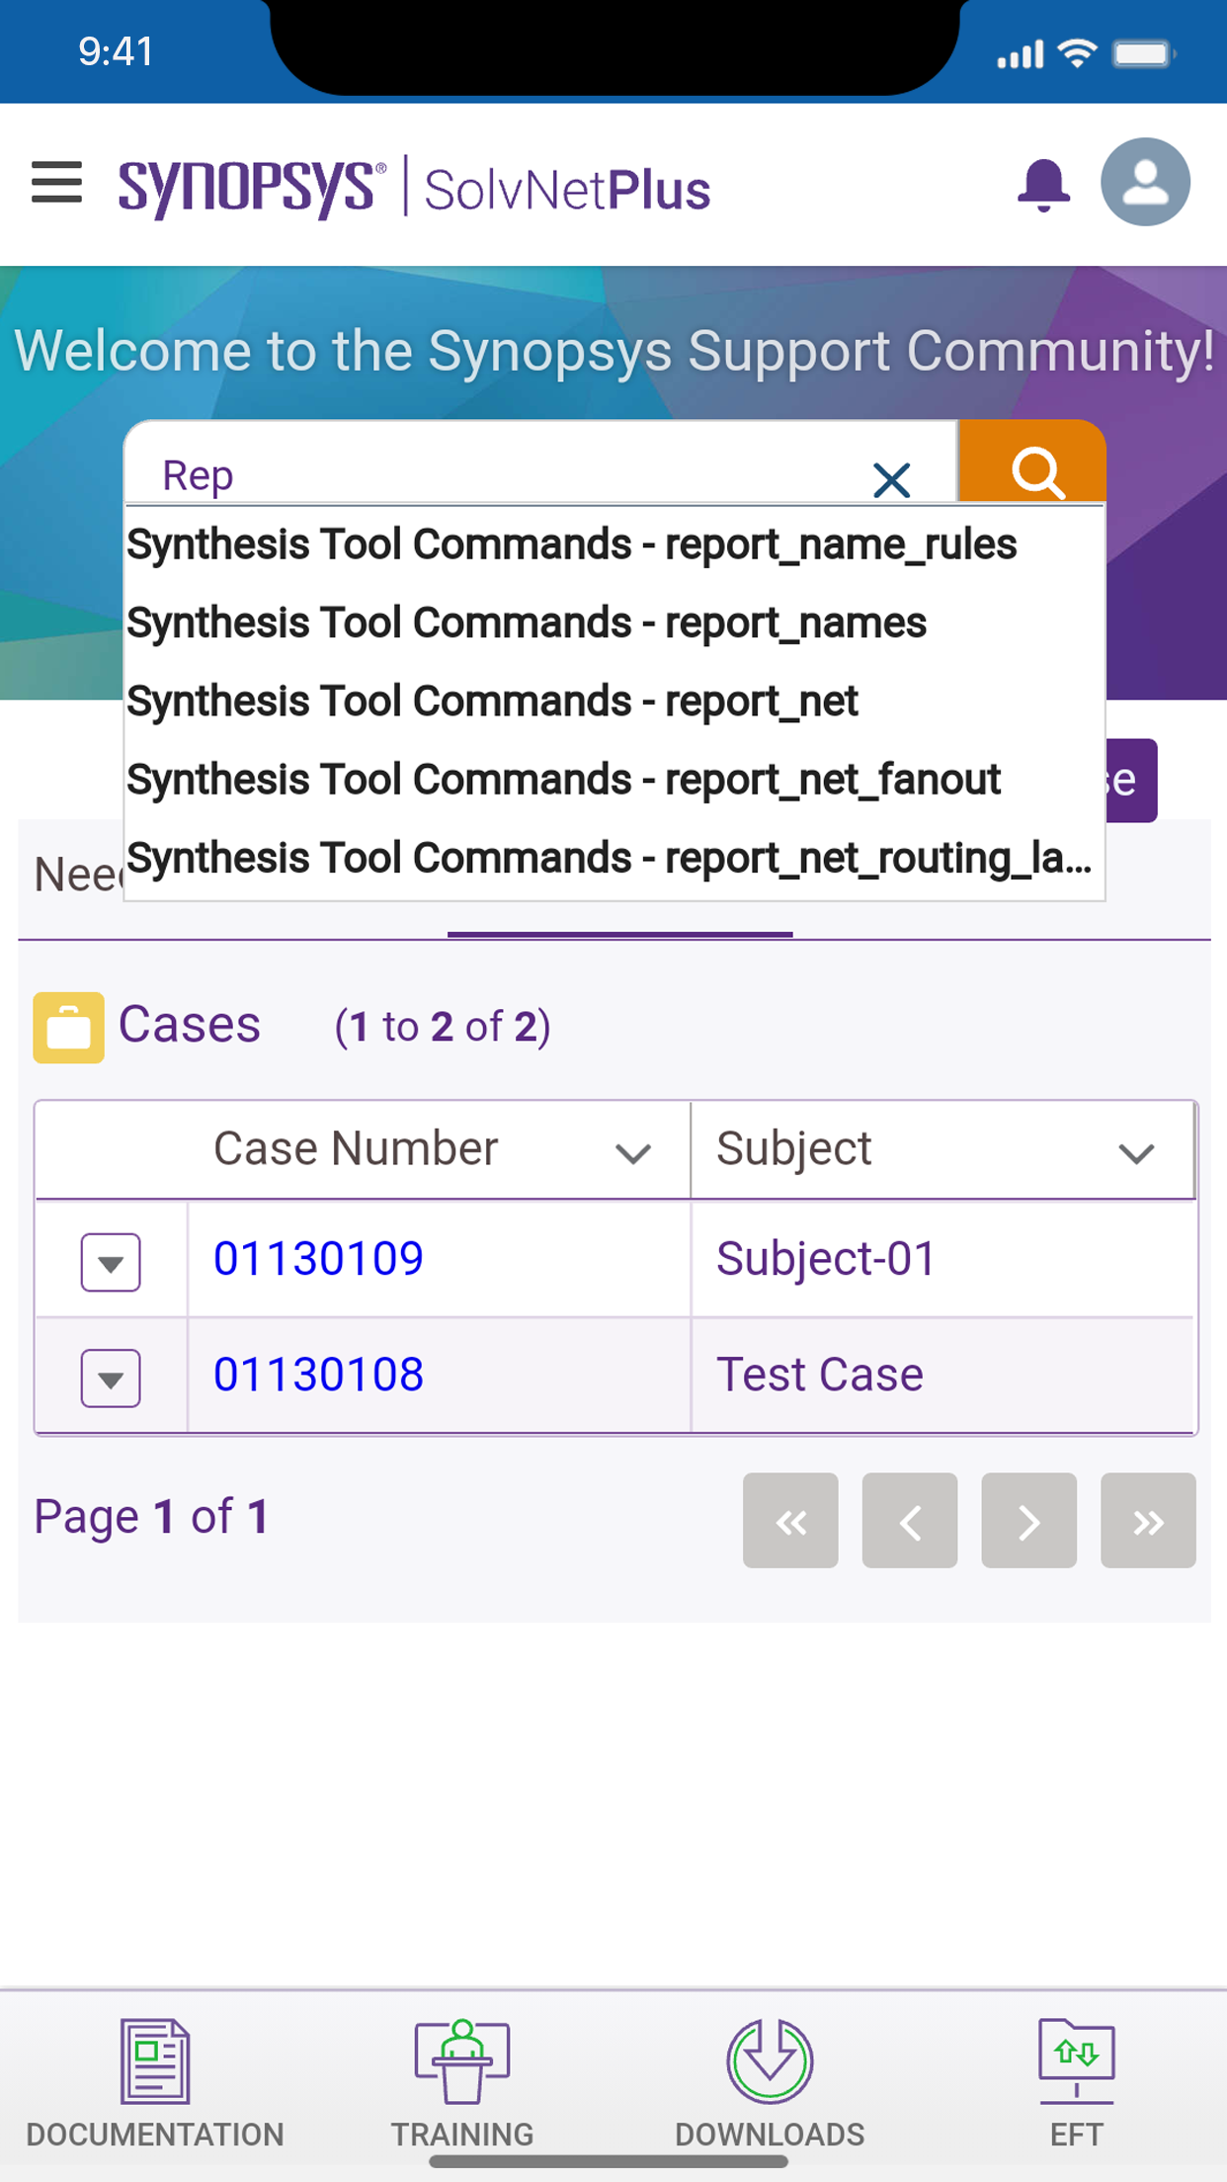Choose the report_net suggestion
Image resolution: width=1227 pixels, height=2182 pixels.
tap(613, 701)
